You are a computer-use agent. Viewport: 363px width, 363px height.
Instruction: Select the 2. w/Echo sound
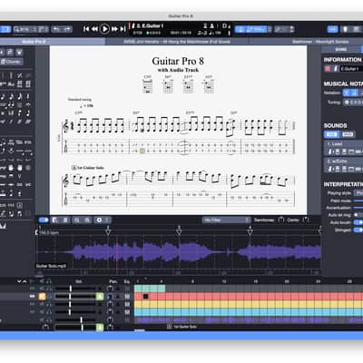(344, 165)
